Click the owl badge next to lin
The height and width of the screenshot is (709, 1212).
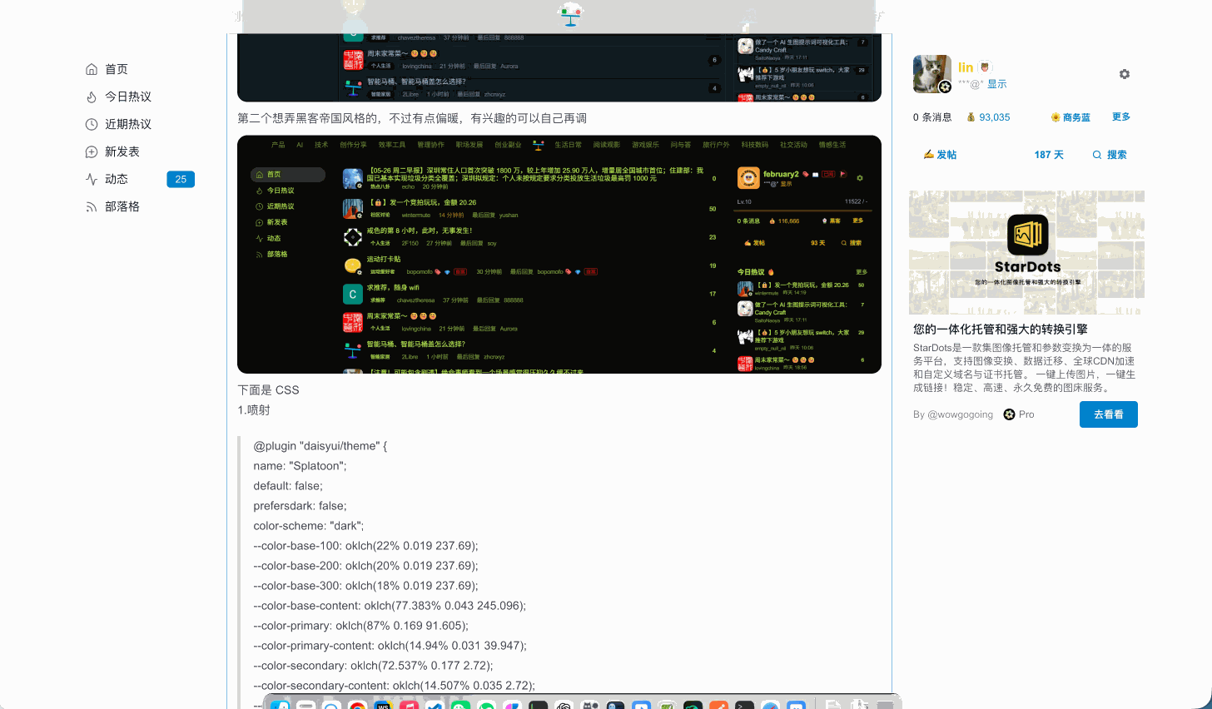tap(985, 67)
